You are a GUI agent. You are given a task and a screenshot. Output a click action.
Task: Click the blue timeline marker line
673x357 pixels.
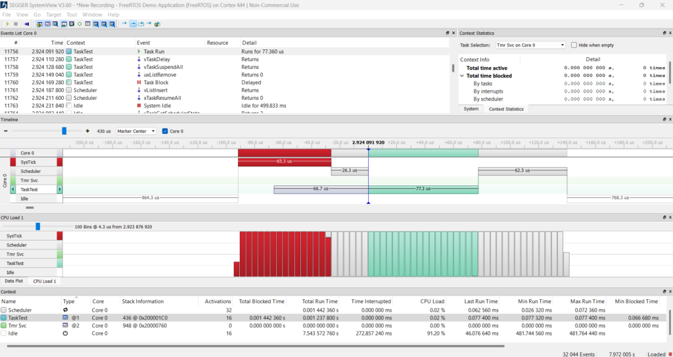pos(368,176)
